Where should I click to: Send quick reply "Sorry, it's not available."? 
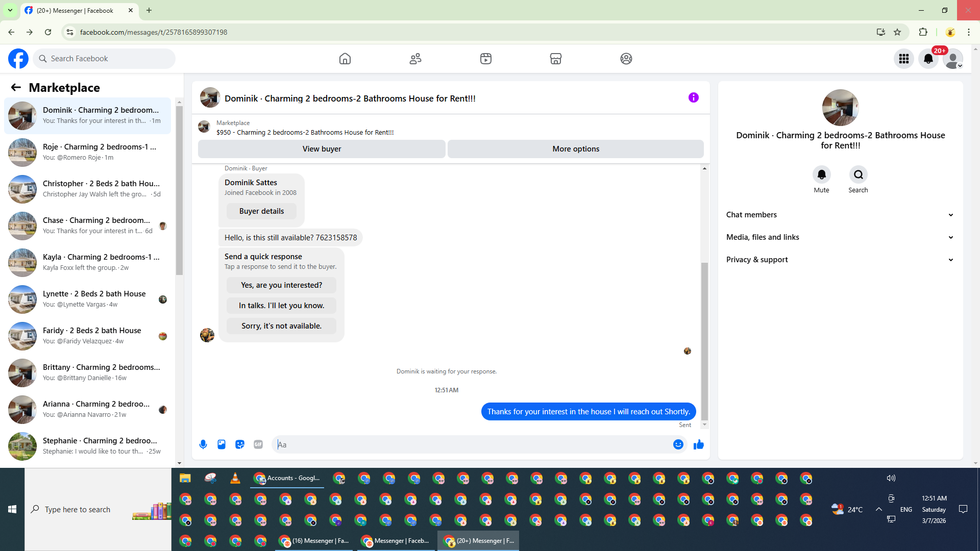click(281, 326)
